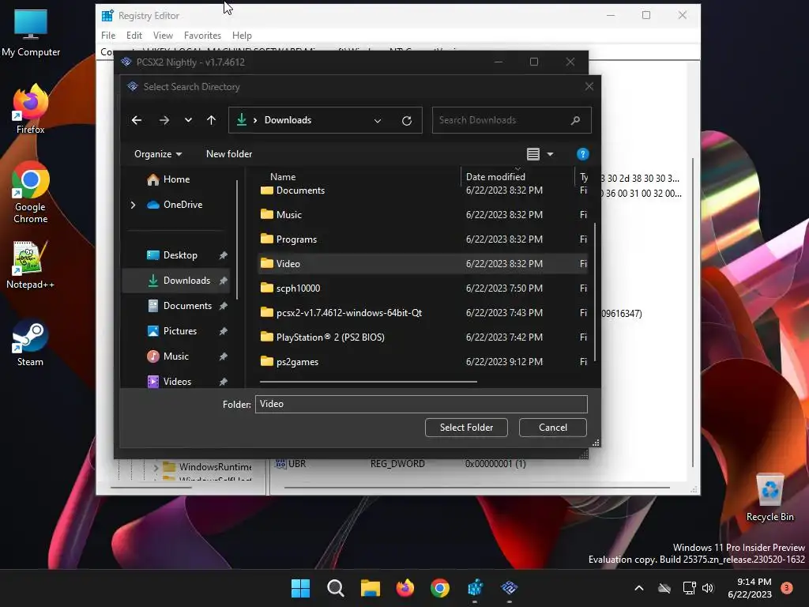This screenshot has height=607, width=809.
Task: Switch to Registry Editor taskbar icon
Action: pyautogui.click(x=475, y=588)
